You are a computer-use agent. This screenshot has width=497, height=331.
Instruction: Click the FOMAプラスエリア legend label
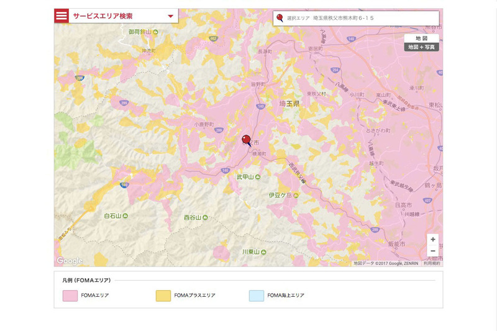[194, 295]
